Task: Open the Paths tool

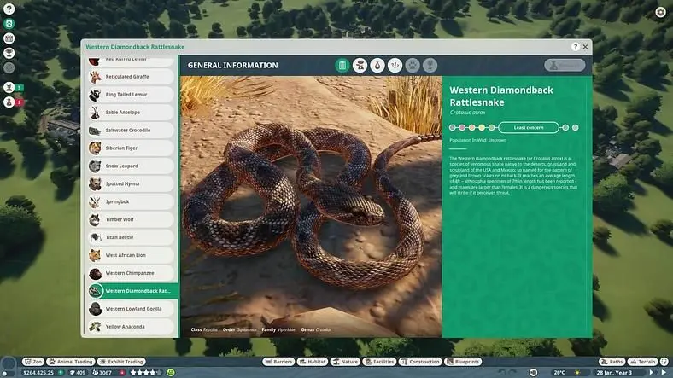Action: pos(612,362)
